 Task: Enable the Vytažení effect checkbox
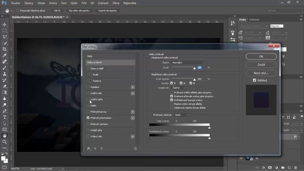[88, 87]
